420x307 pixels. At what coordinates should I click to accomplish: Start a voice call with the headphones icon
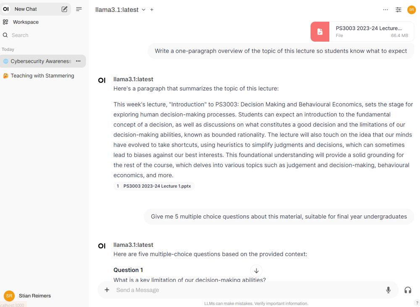coord(407,290)
